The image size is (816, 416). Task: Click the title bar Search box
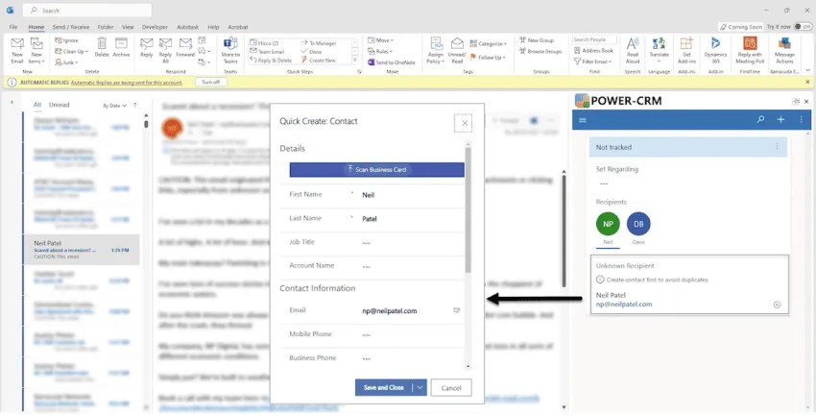(x=87, y=11)
